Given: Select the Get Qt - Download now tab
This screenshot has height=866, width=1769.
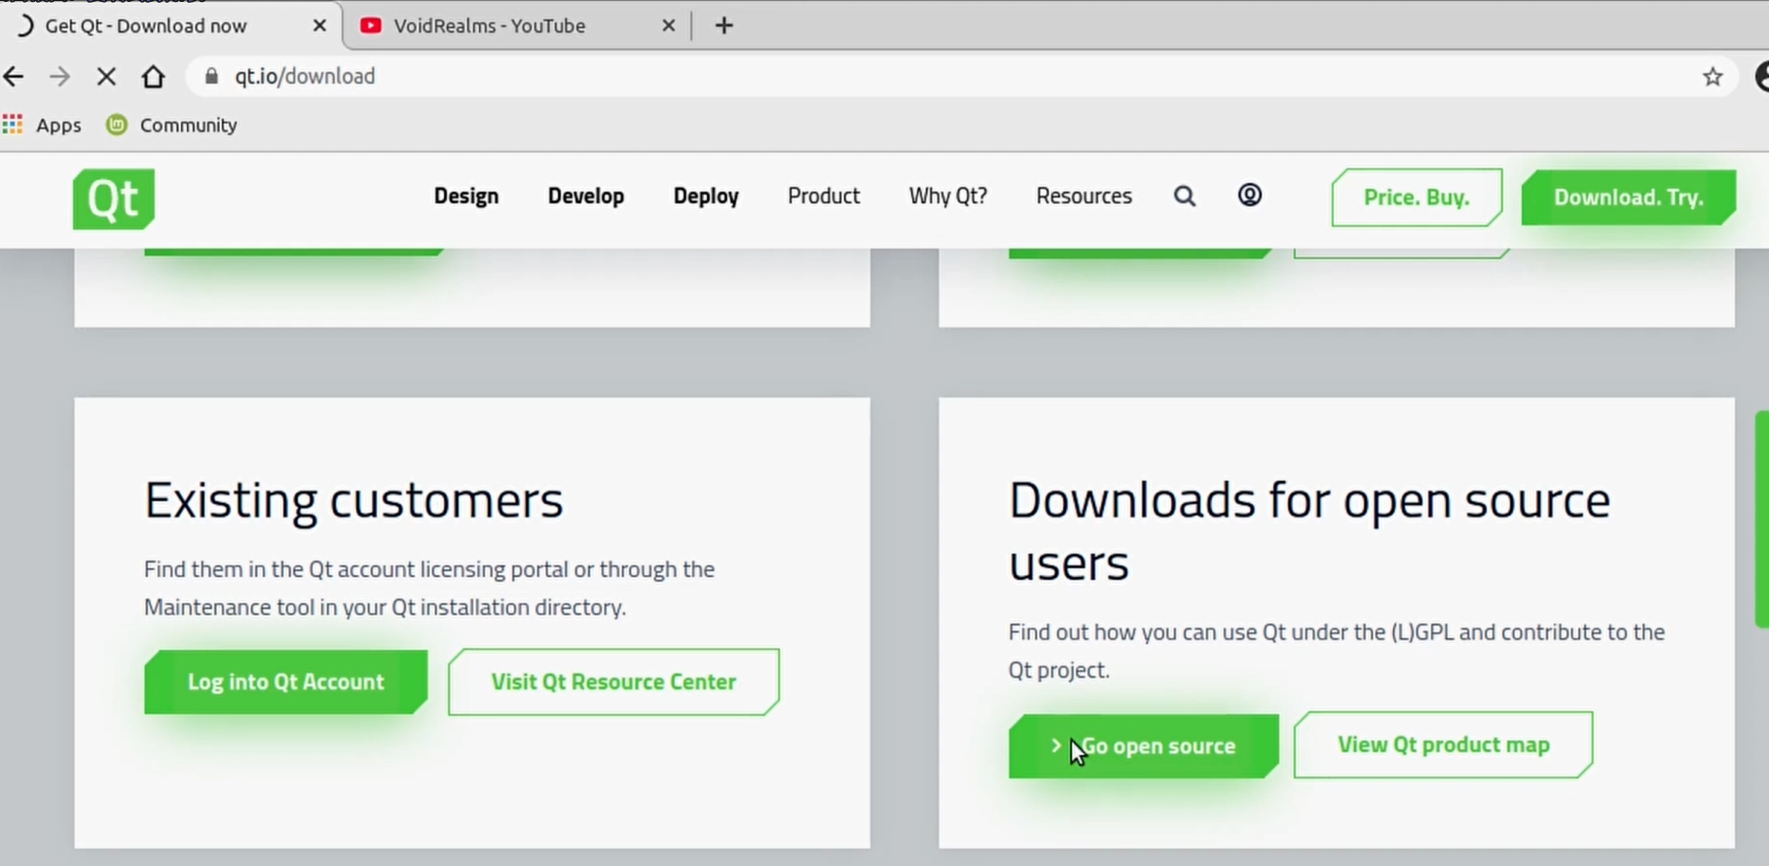Looking at the screenshot, I should (x=168, y=25).
